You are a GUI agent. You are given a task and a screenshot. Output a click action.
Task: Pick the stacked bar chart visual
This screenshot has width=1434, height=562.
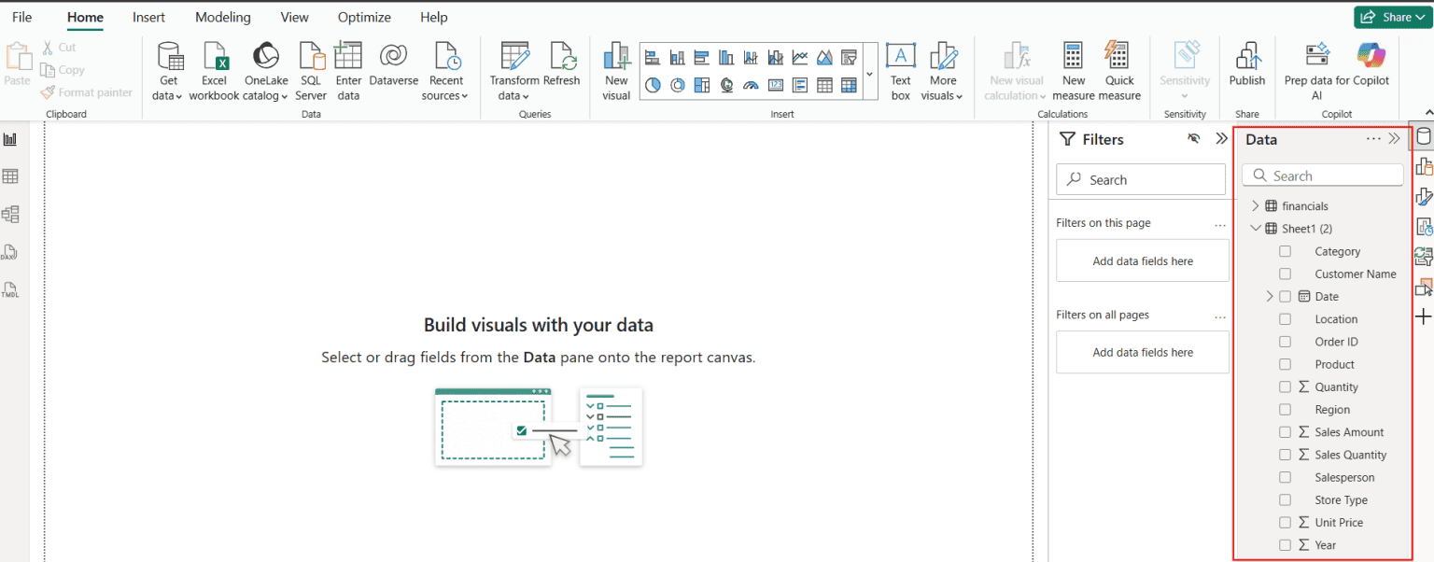tap(653, 58)
